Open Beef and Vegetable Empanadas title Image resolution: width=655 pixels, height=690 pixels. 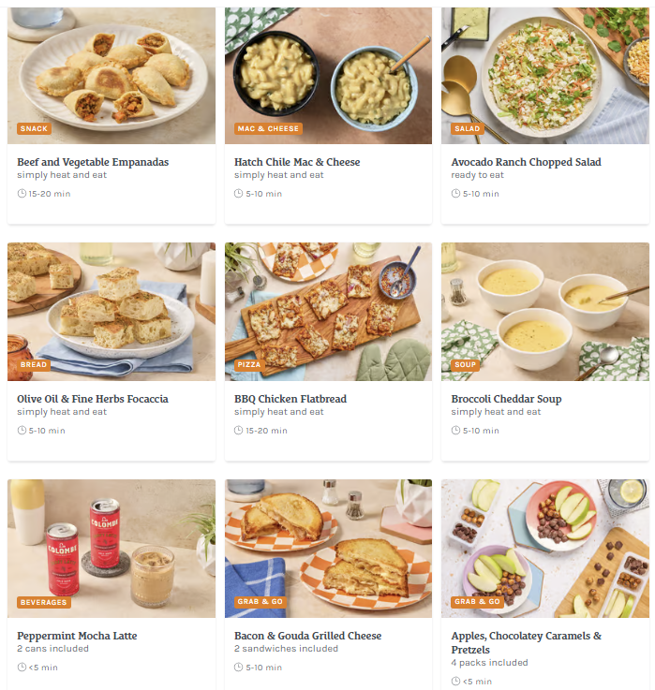pyautogui.click(x=93, y=162)
